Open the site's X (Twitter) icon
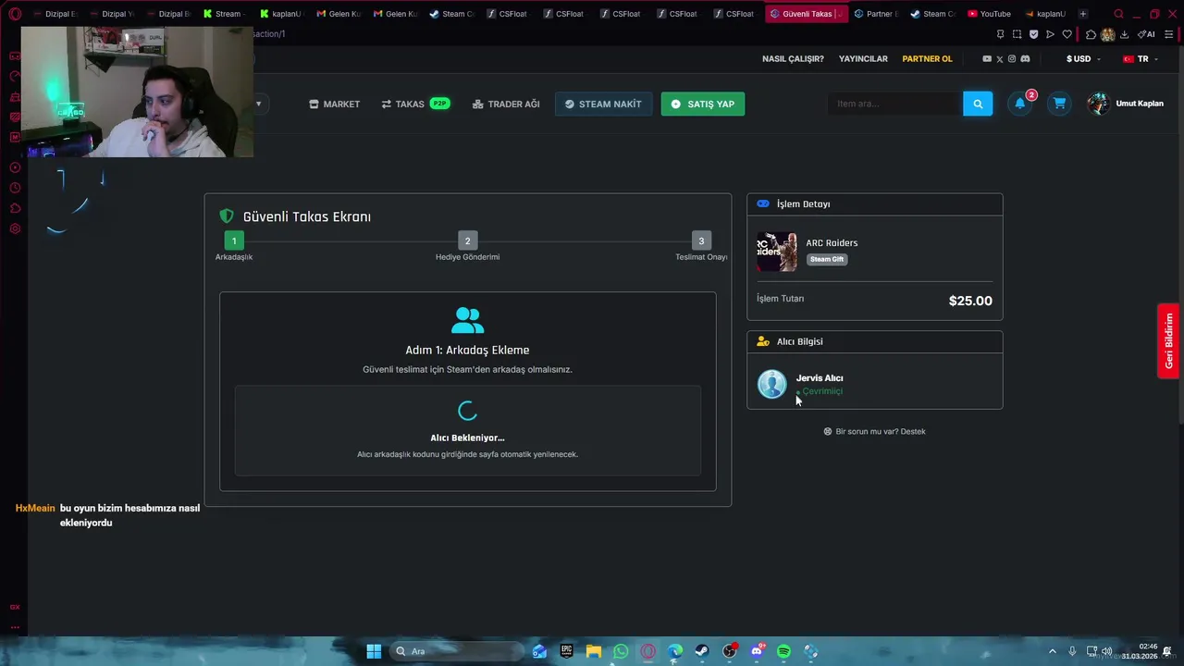 tap(999, 59)
